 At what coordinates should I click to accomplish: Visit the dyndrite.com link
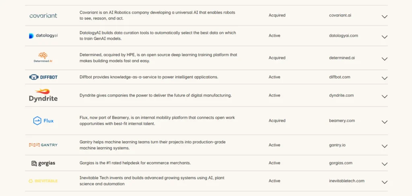pos(341,95)
